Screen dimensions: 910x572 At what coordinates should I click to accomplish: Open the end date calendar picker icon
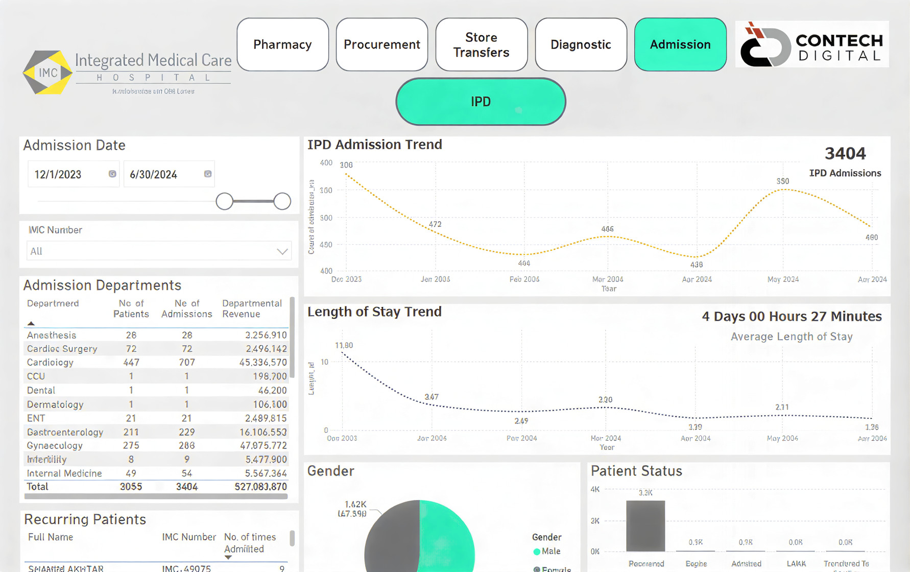point(208,174)
